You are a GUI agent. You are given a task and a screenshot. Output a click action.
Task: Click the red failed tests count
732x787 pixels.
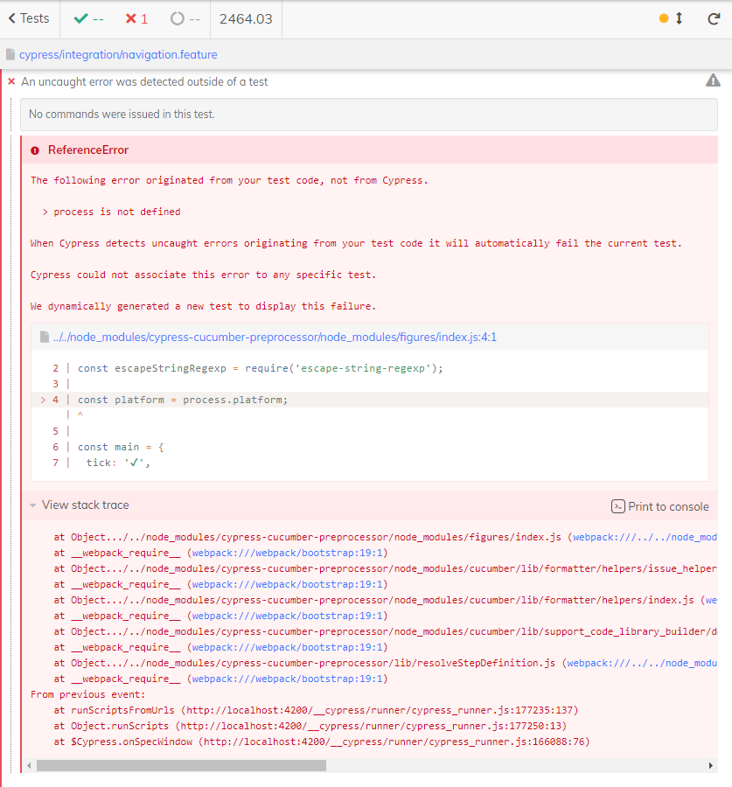click(136, 18)
